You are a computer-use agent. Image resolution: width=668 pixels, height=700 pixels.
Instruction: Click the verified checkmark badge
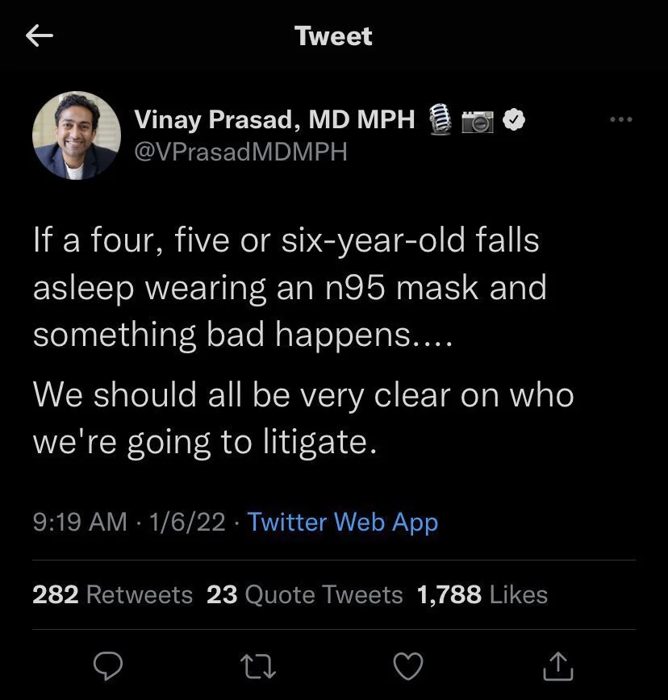pos(513,121)
